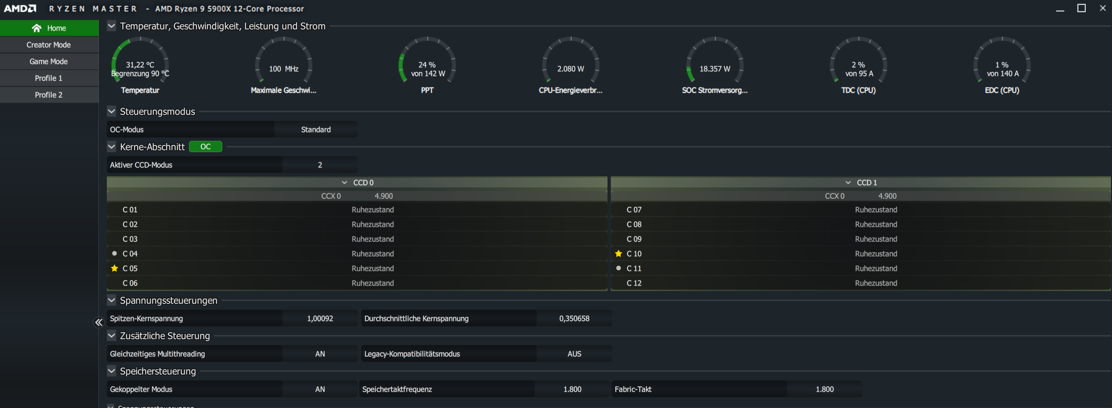Click CCD 1 CCX 0 value 4.900
1112x408 pixels.
point(887,196)
